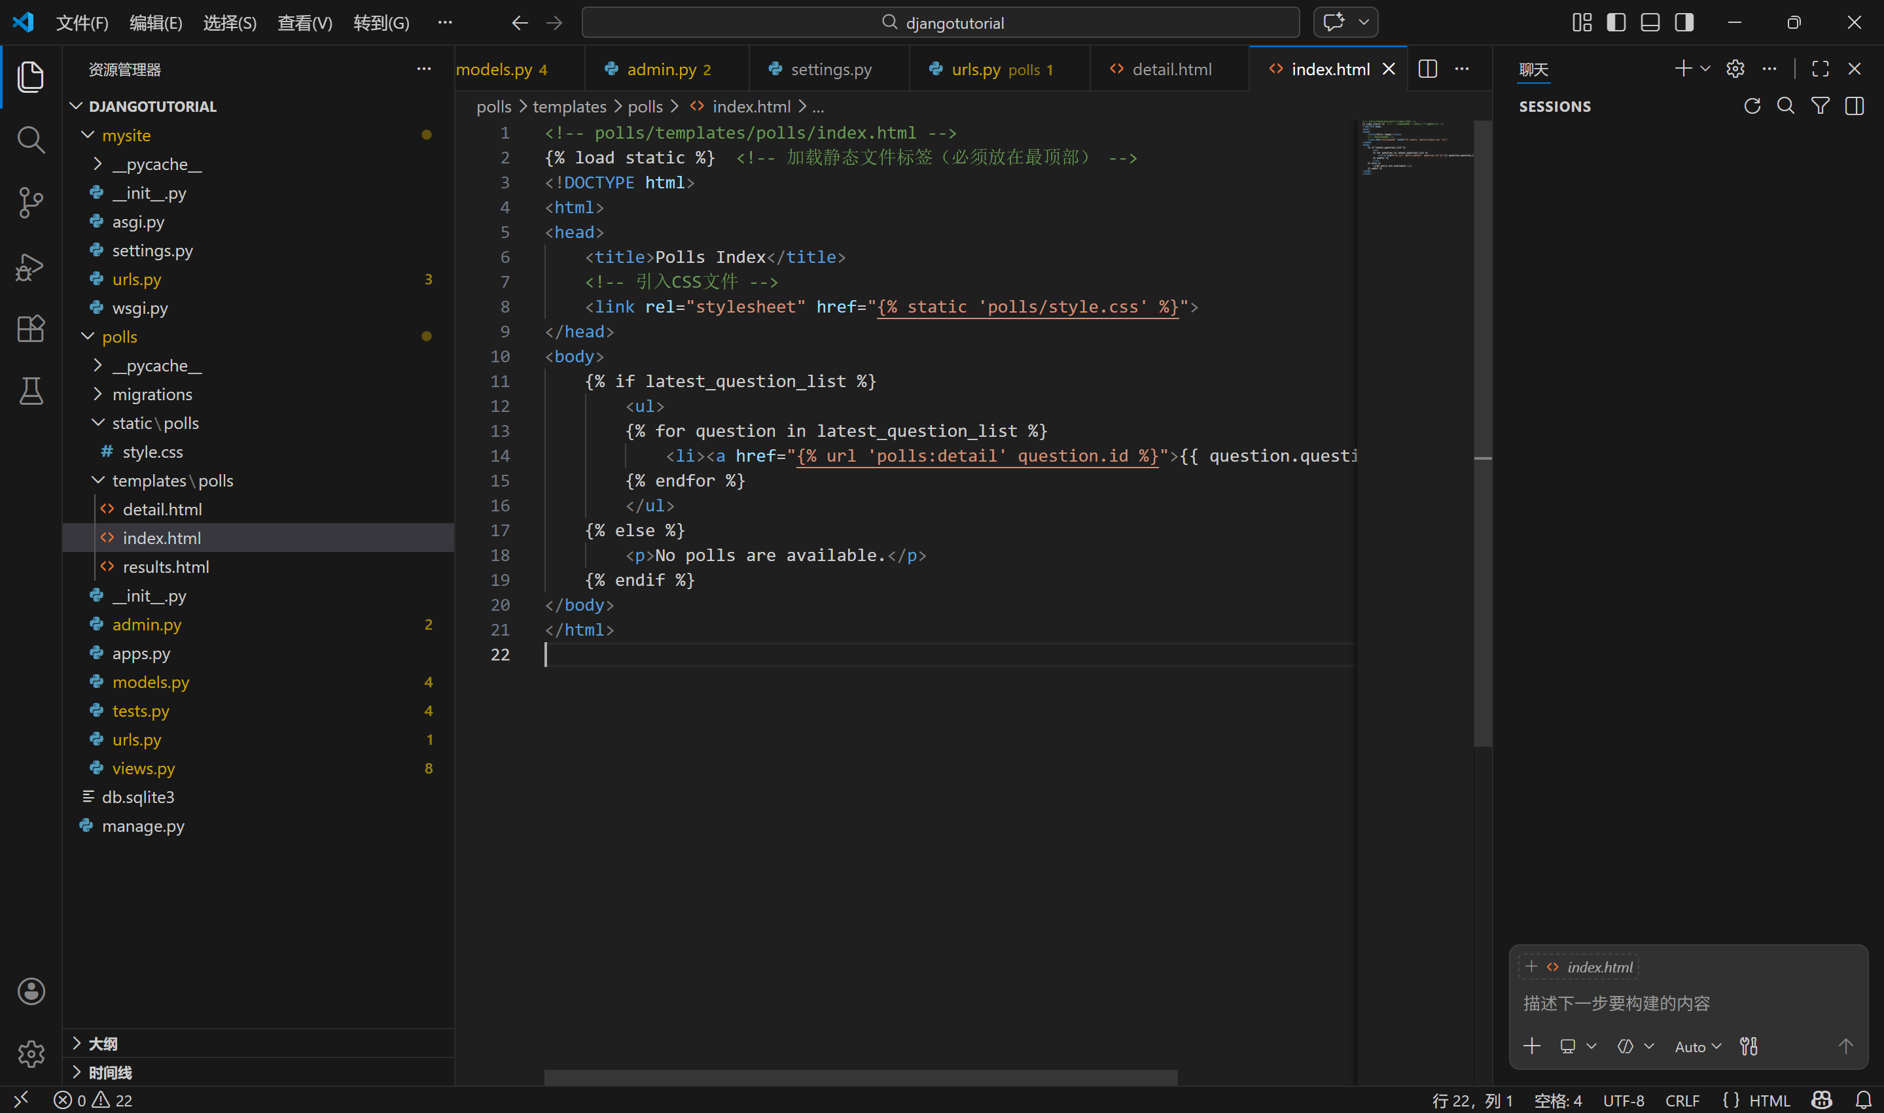Switch to the settings.py tab
This screenshot has width=1884, height=1113.
click(830, 69)
